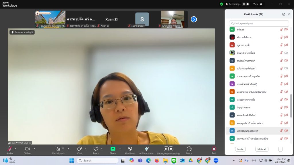Open the Chat panel
This screenshot has height=165, width=294.
[x=80, y=149]
